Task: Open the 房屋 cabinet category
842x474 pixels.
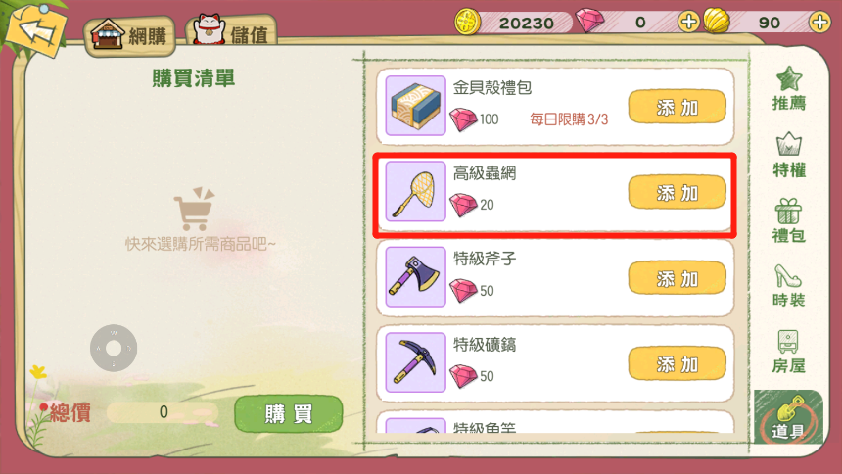Action: coord(789,352)
